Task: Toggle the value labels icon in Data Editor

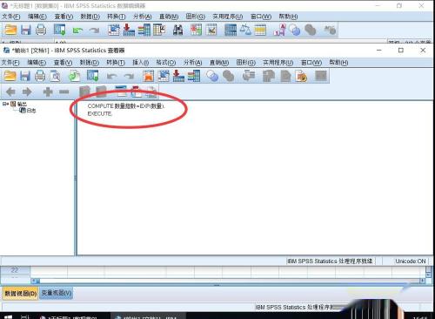Action: point(279,30)
